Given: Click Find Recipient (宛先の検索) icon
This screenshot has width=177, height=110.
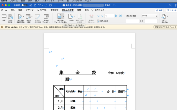Looking at the screenshot, I should tap(98, 21).
